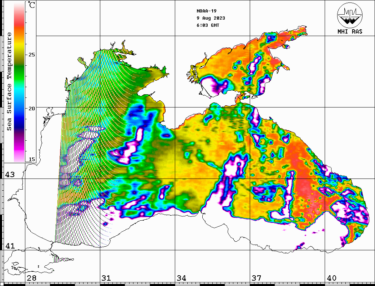Click latitude label '41'
375x286 pixels.
pos(10,246)
